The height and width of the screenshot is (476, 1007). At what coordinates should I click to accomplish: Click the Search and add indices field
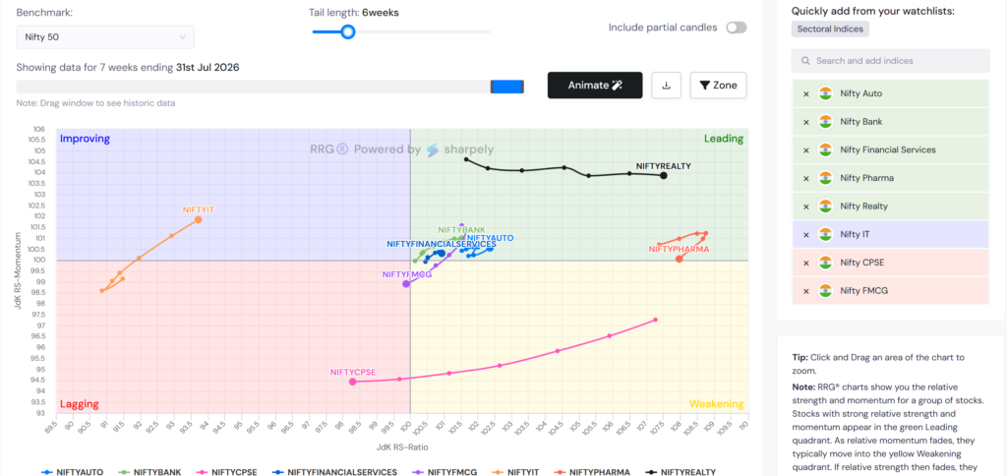point(890,61)
